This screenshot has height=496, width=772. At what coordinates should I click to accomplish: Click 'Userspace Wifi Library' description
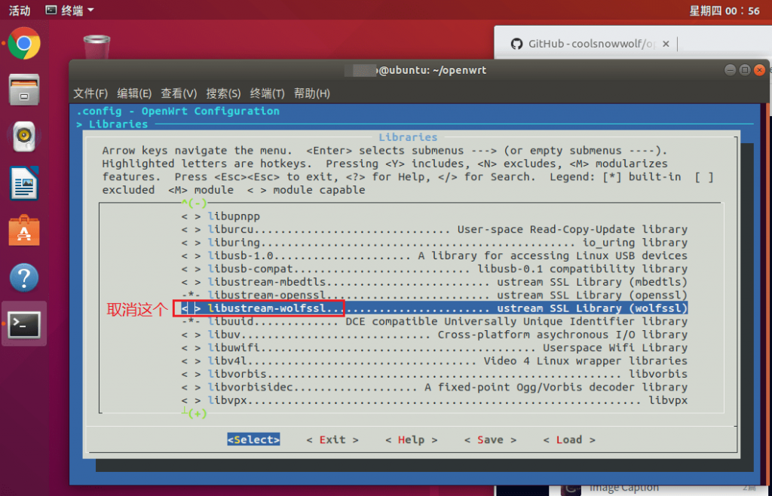[x=615, y=348]
